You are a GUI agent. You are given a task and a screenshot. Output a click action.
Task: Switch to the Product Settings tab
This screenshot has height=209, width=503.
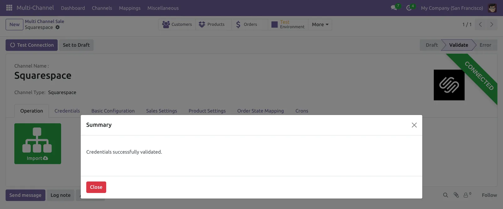[207, 111]
